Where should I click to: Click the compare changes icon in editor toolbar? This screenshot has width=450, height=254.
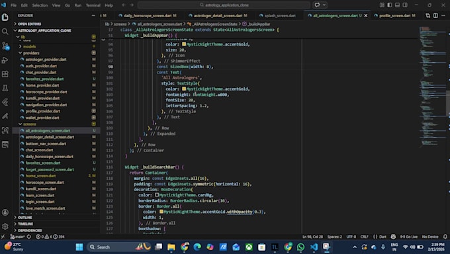(428, 15)
